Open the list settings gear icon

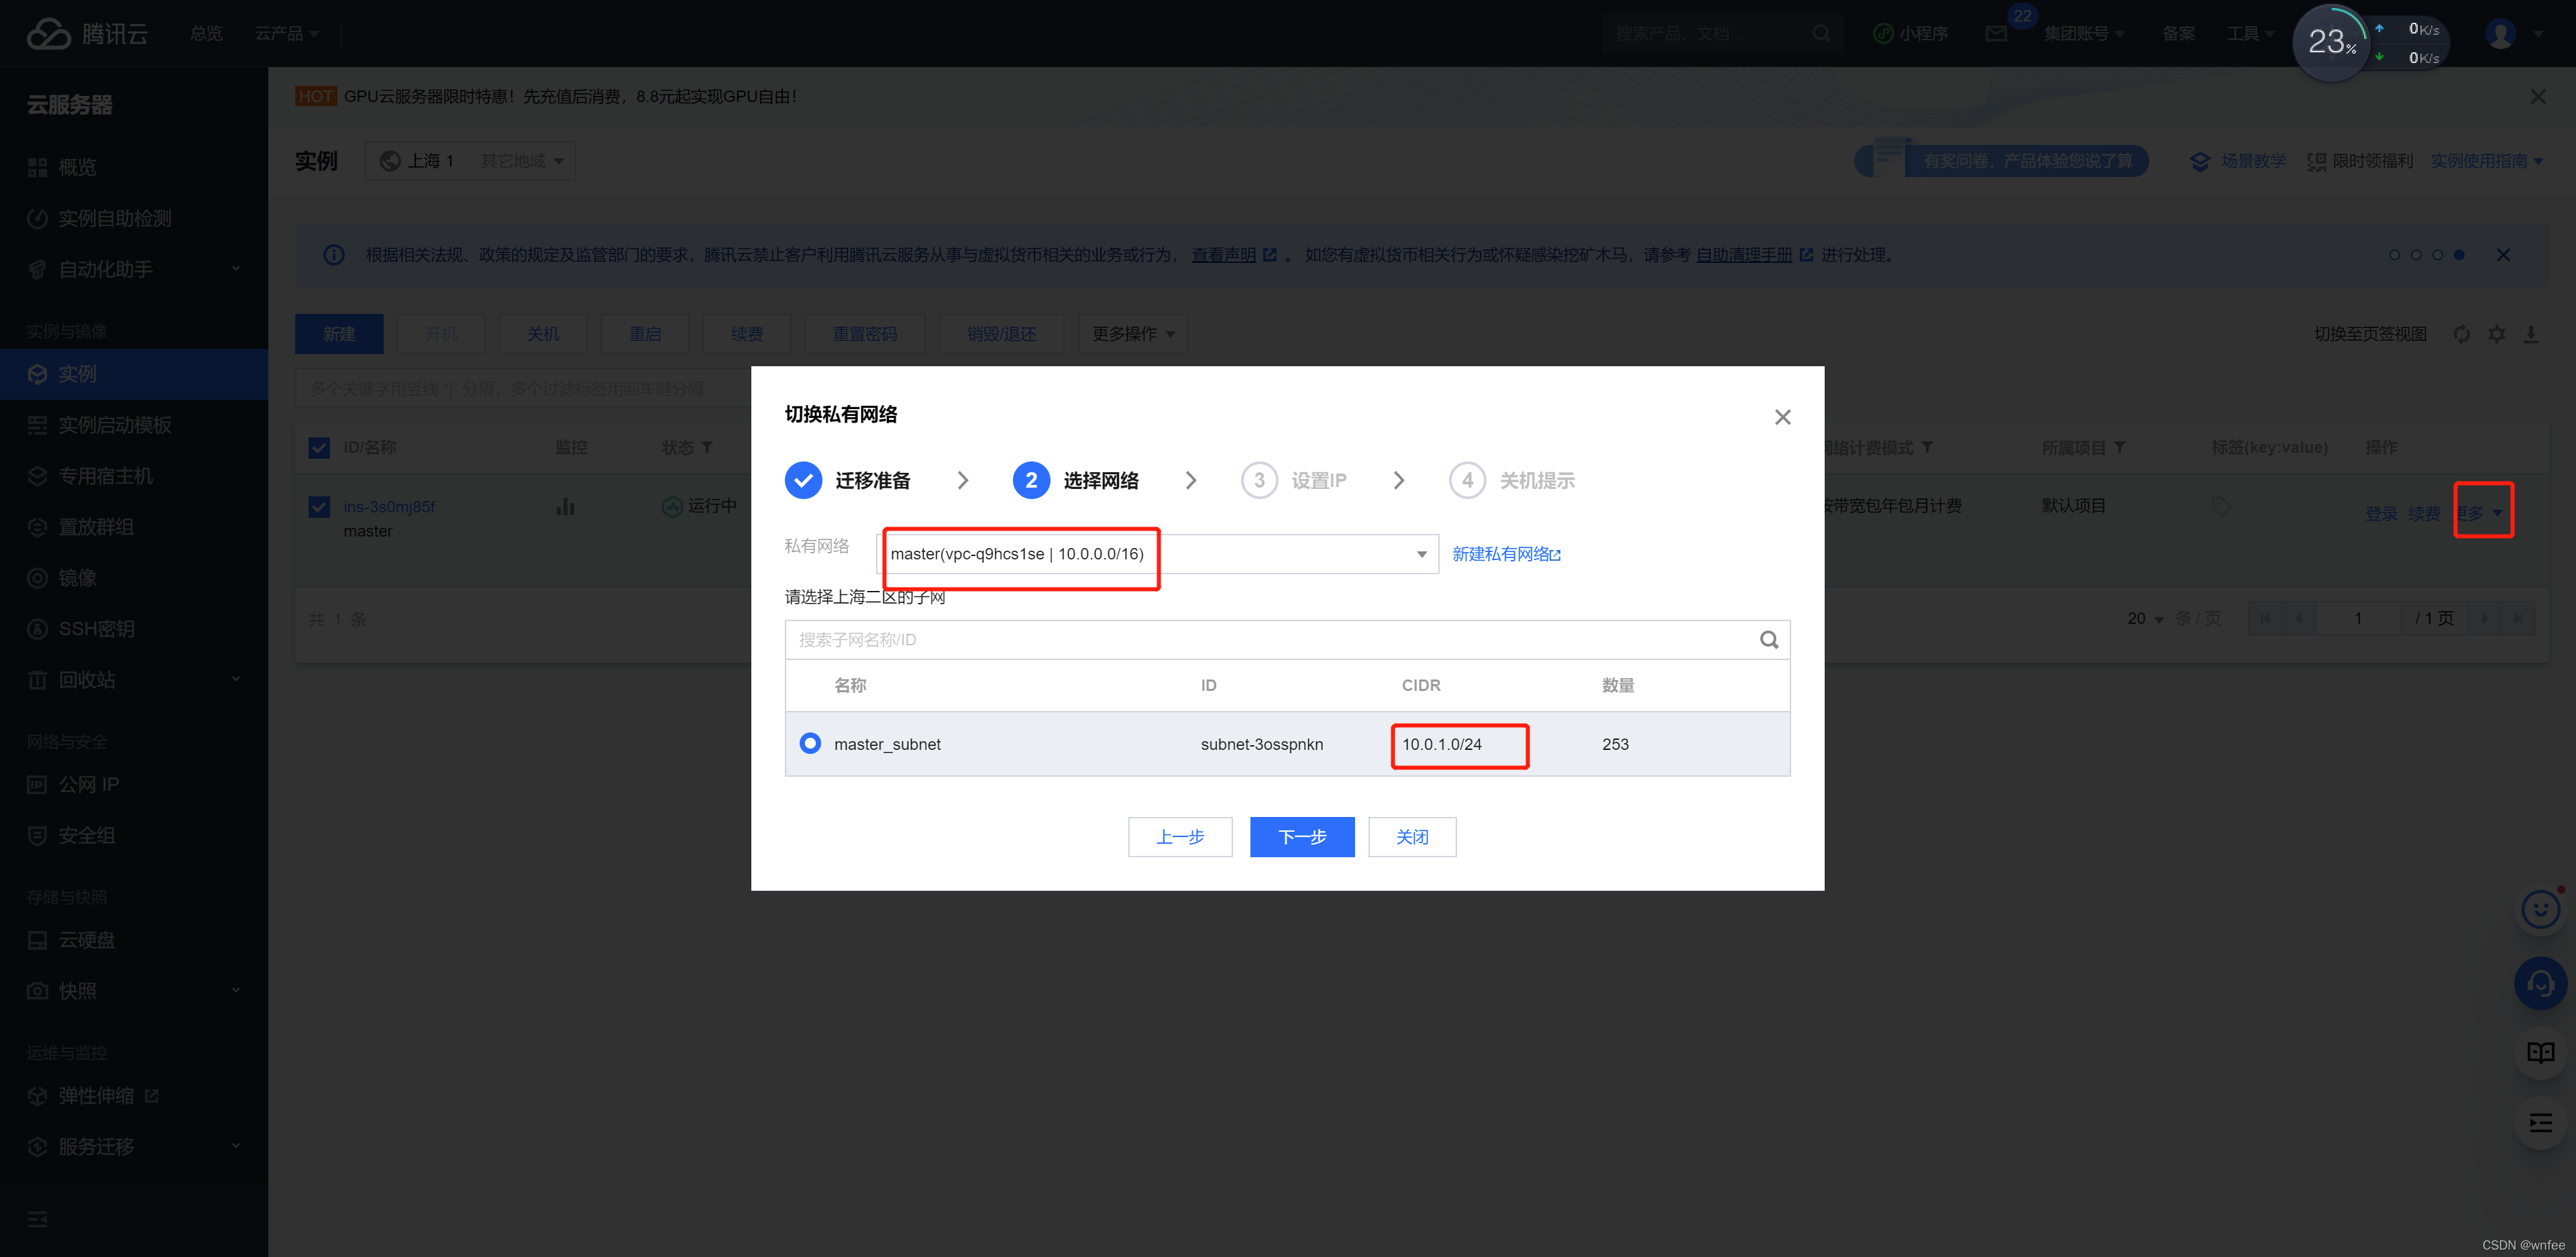click(2497, 334)
